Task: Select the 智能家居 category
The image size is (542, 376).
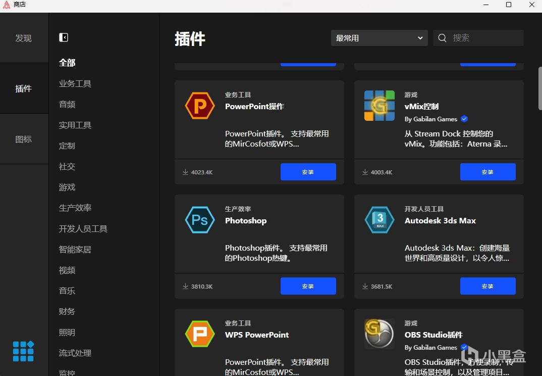Action: (75, 249)
